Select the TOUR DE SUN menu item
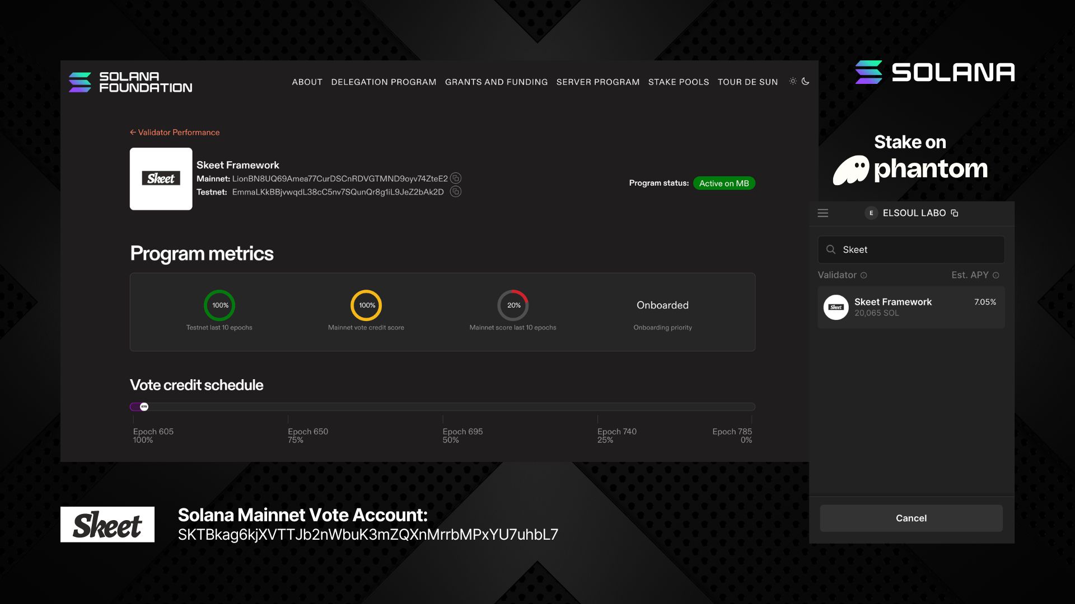Screen dimensions: 1075x604 747,82
